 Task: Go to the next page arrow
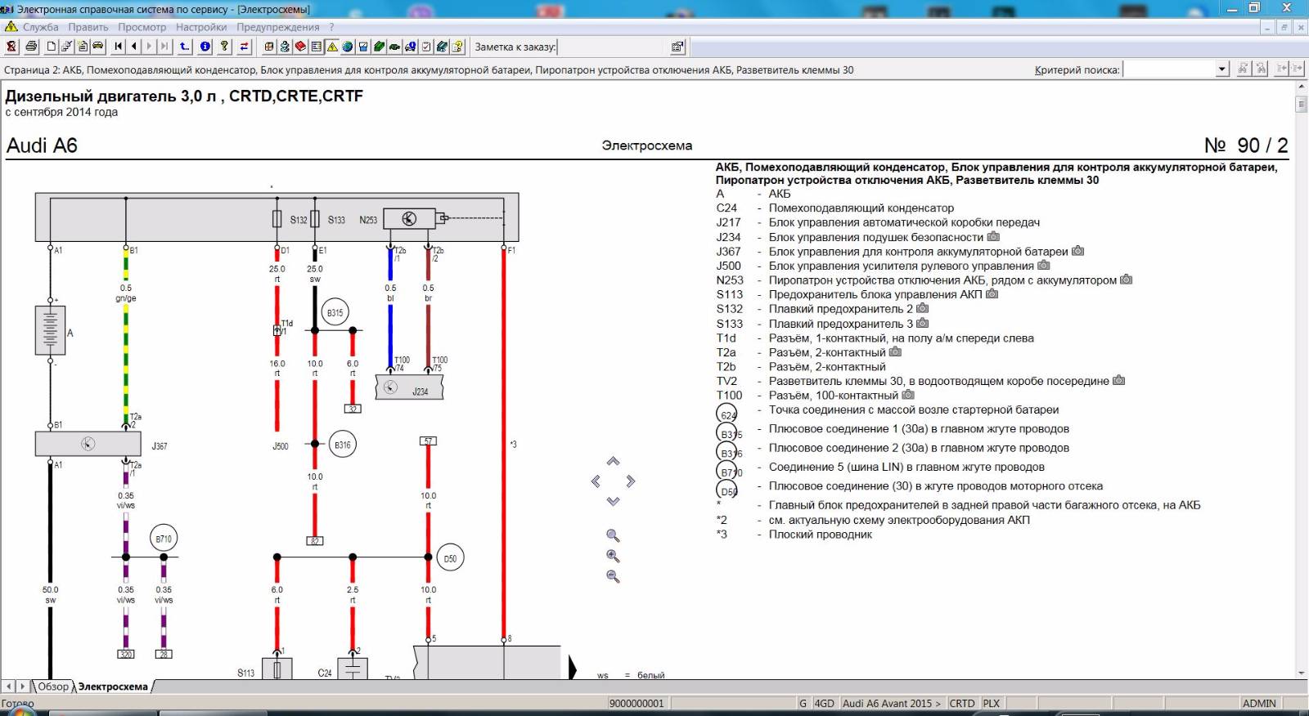[x=150, y=47]
